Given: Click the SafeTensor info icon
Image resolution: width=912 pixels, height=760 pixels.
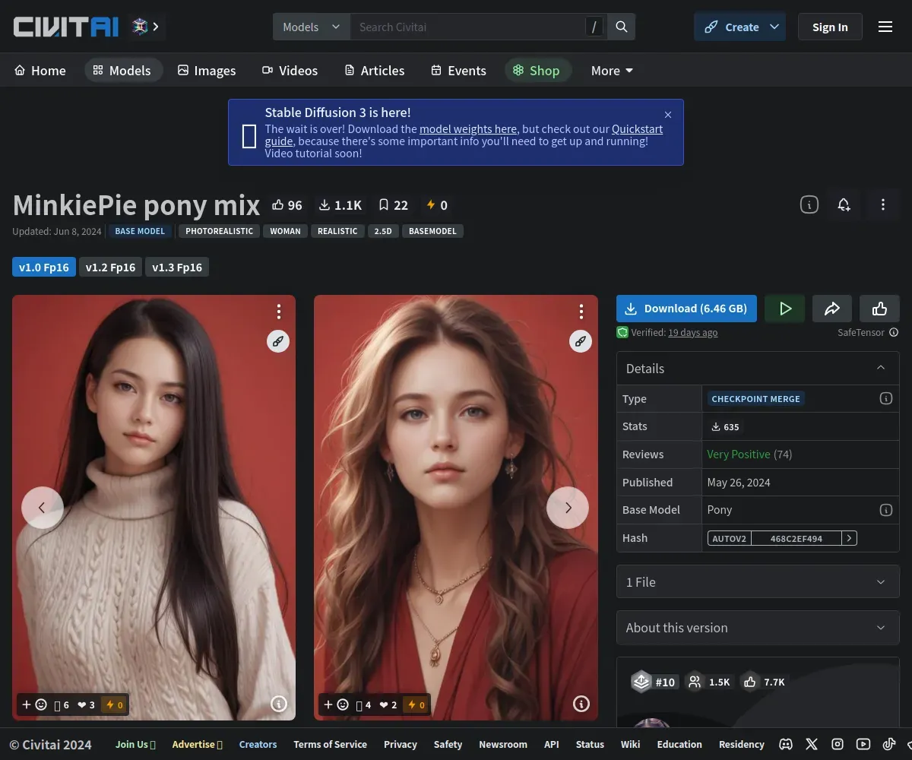Looking at the screenshot, I should tap(894, 332).
